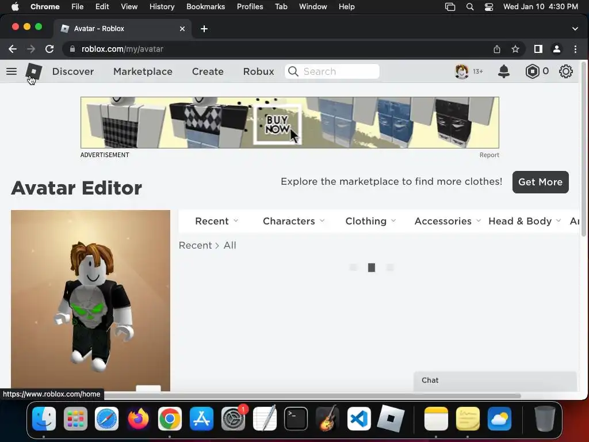This screenshot has width=589, height=442.
Task: Click the browser forward arrow
Action: (31, 49)
